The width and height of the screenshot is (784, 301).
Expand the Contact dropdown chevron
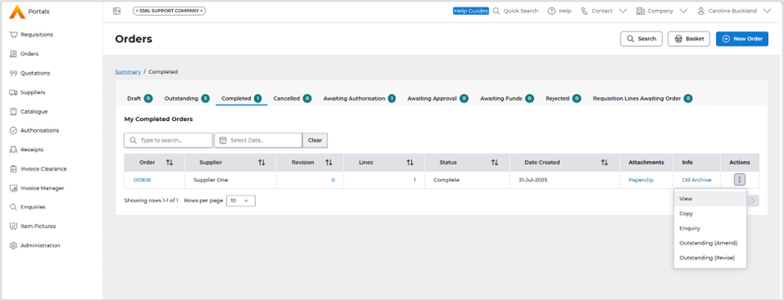click(x=623, y=11)
